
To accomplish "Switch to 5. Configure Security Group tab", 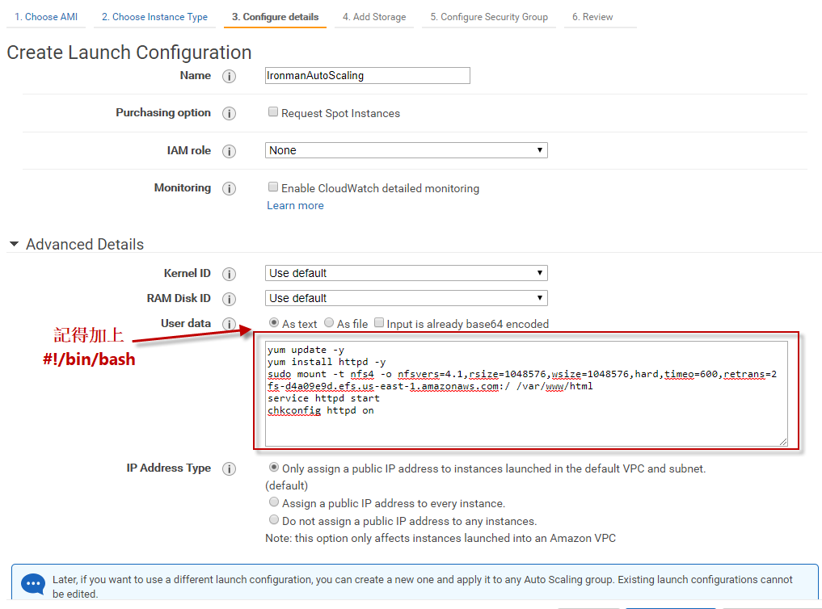I will tap(488, 17).
